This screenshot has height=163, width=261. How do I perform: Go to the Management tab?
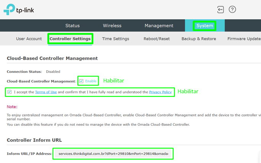pos(159,26)
